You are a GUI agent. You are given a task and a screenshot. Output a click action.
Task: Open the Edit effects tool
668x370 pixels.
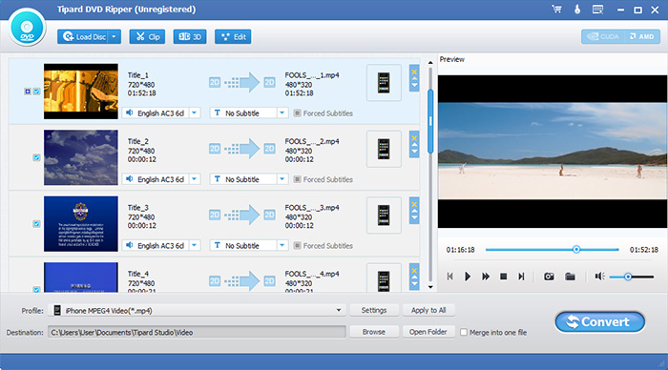point(233,37)
